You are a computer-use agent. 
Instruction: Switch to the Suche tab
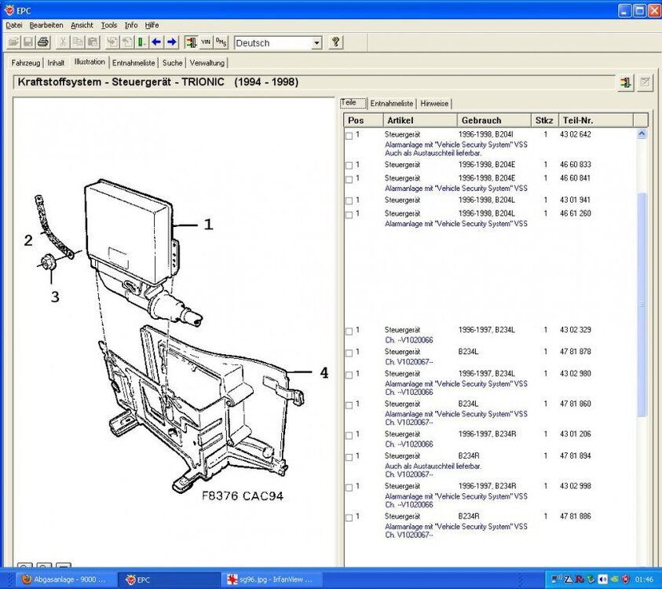[x=172, y=63]
